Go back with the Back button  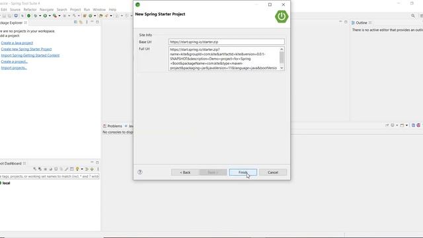click(185, 172)
